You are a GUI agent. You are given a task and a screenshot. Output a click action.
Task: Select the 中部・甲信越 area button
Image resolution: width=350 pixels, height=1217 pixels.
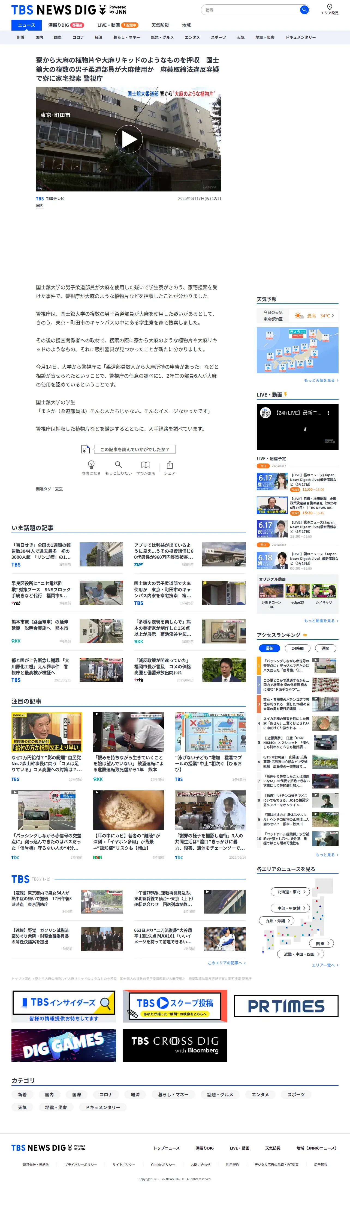pyautogui.click(x=291, y=908)
